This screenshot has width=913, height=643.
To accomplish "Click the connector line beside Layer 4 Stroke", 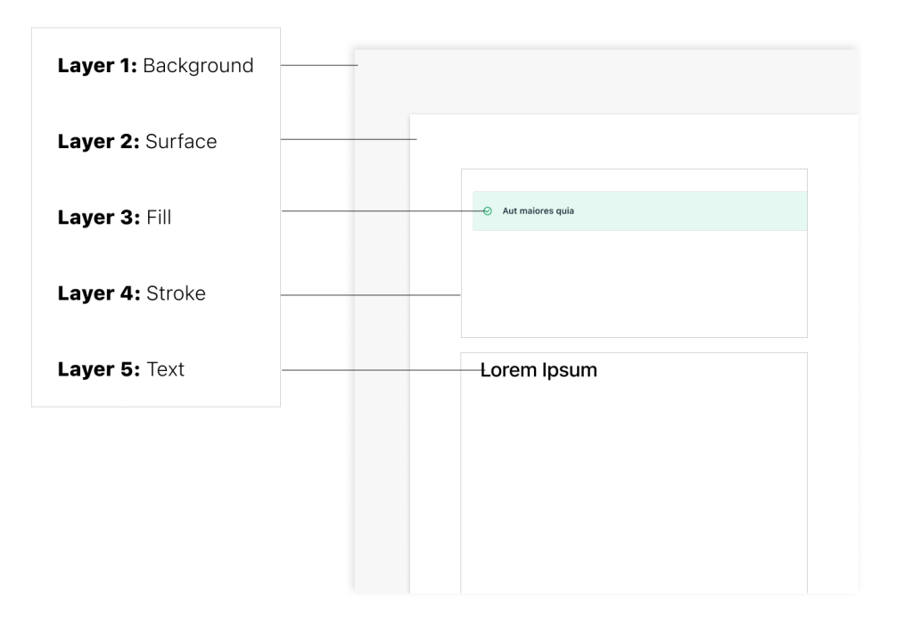I will point(370,294).
